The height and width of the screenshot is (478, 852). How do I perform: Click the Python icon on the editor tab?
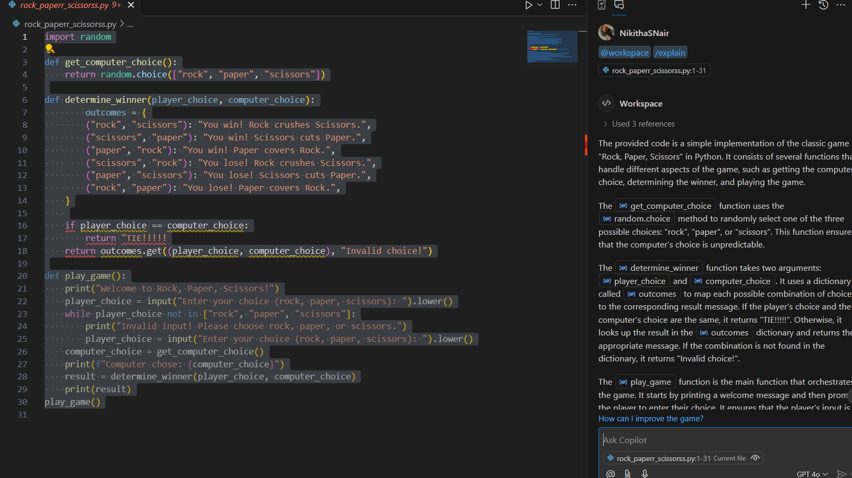tap(12, 5)
